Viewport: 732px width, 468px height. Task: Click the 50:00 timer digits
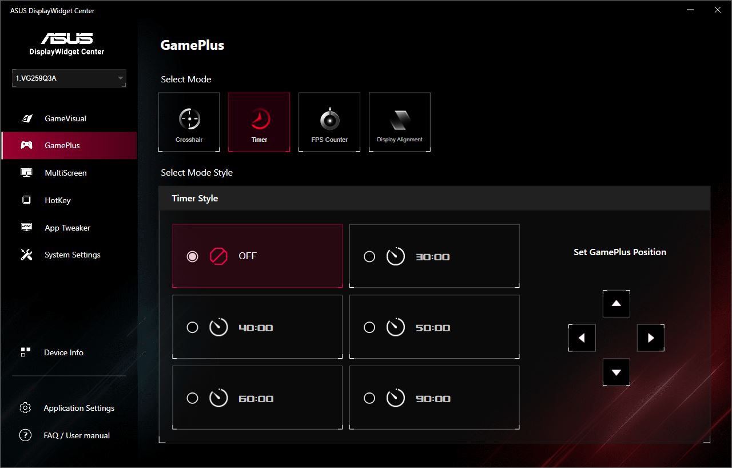(x=432, y=328)
